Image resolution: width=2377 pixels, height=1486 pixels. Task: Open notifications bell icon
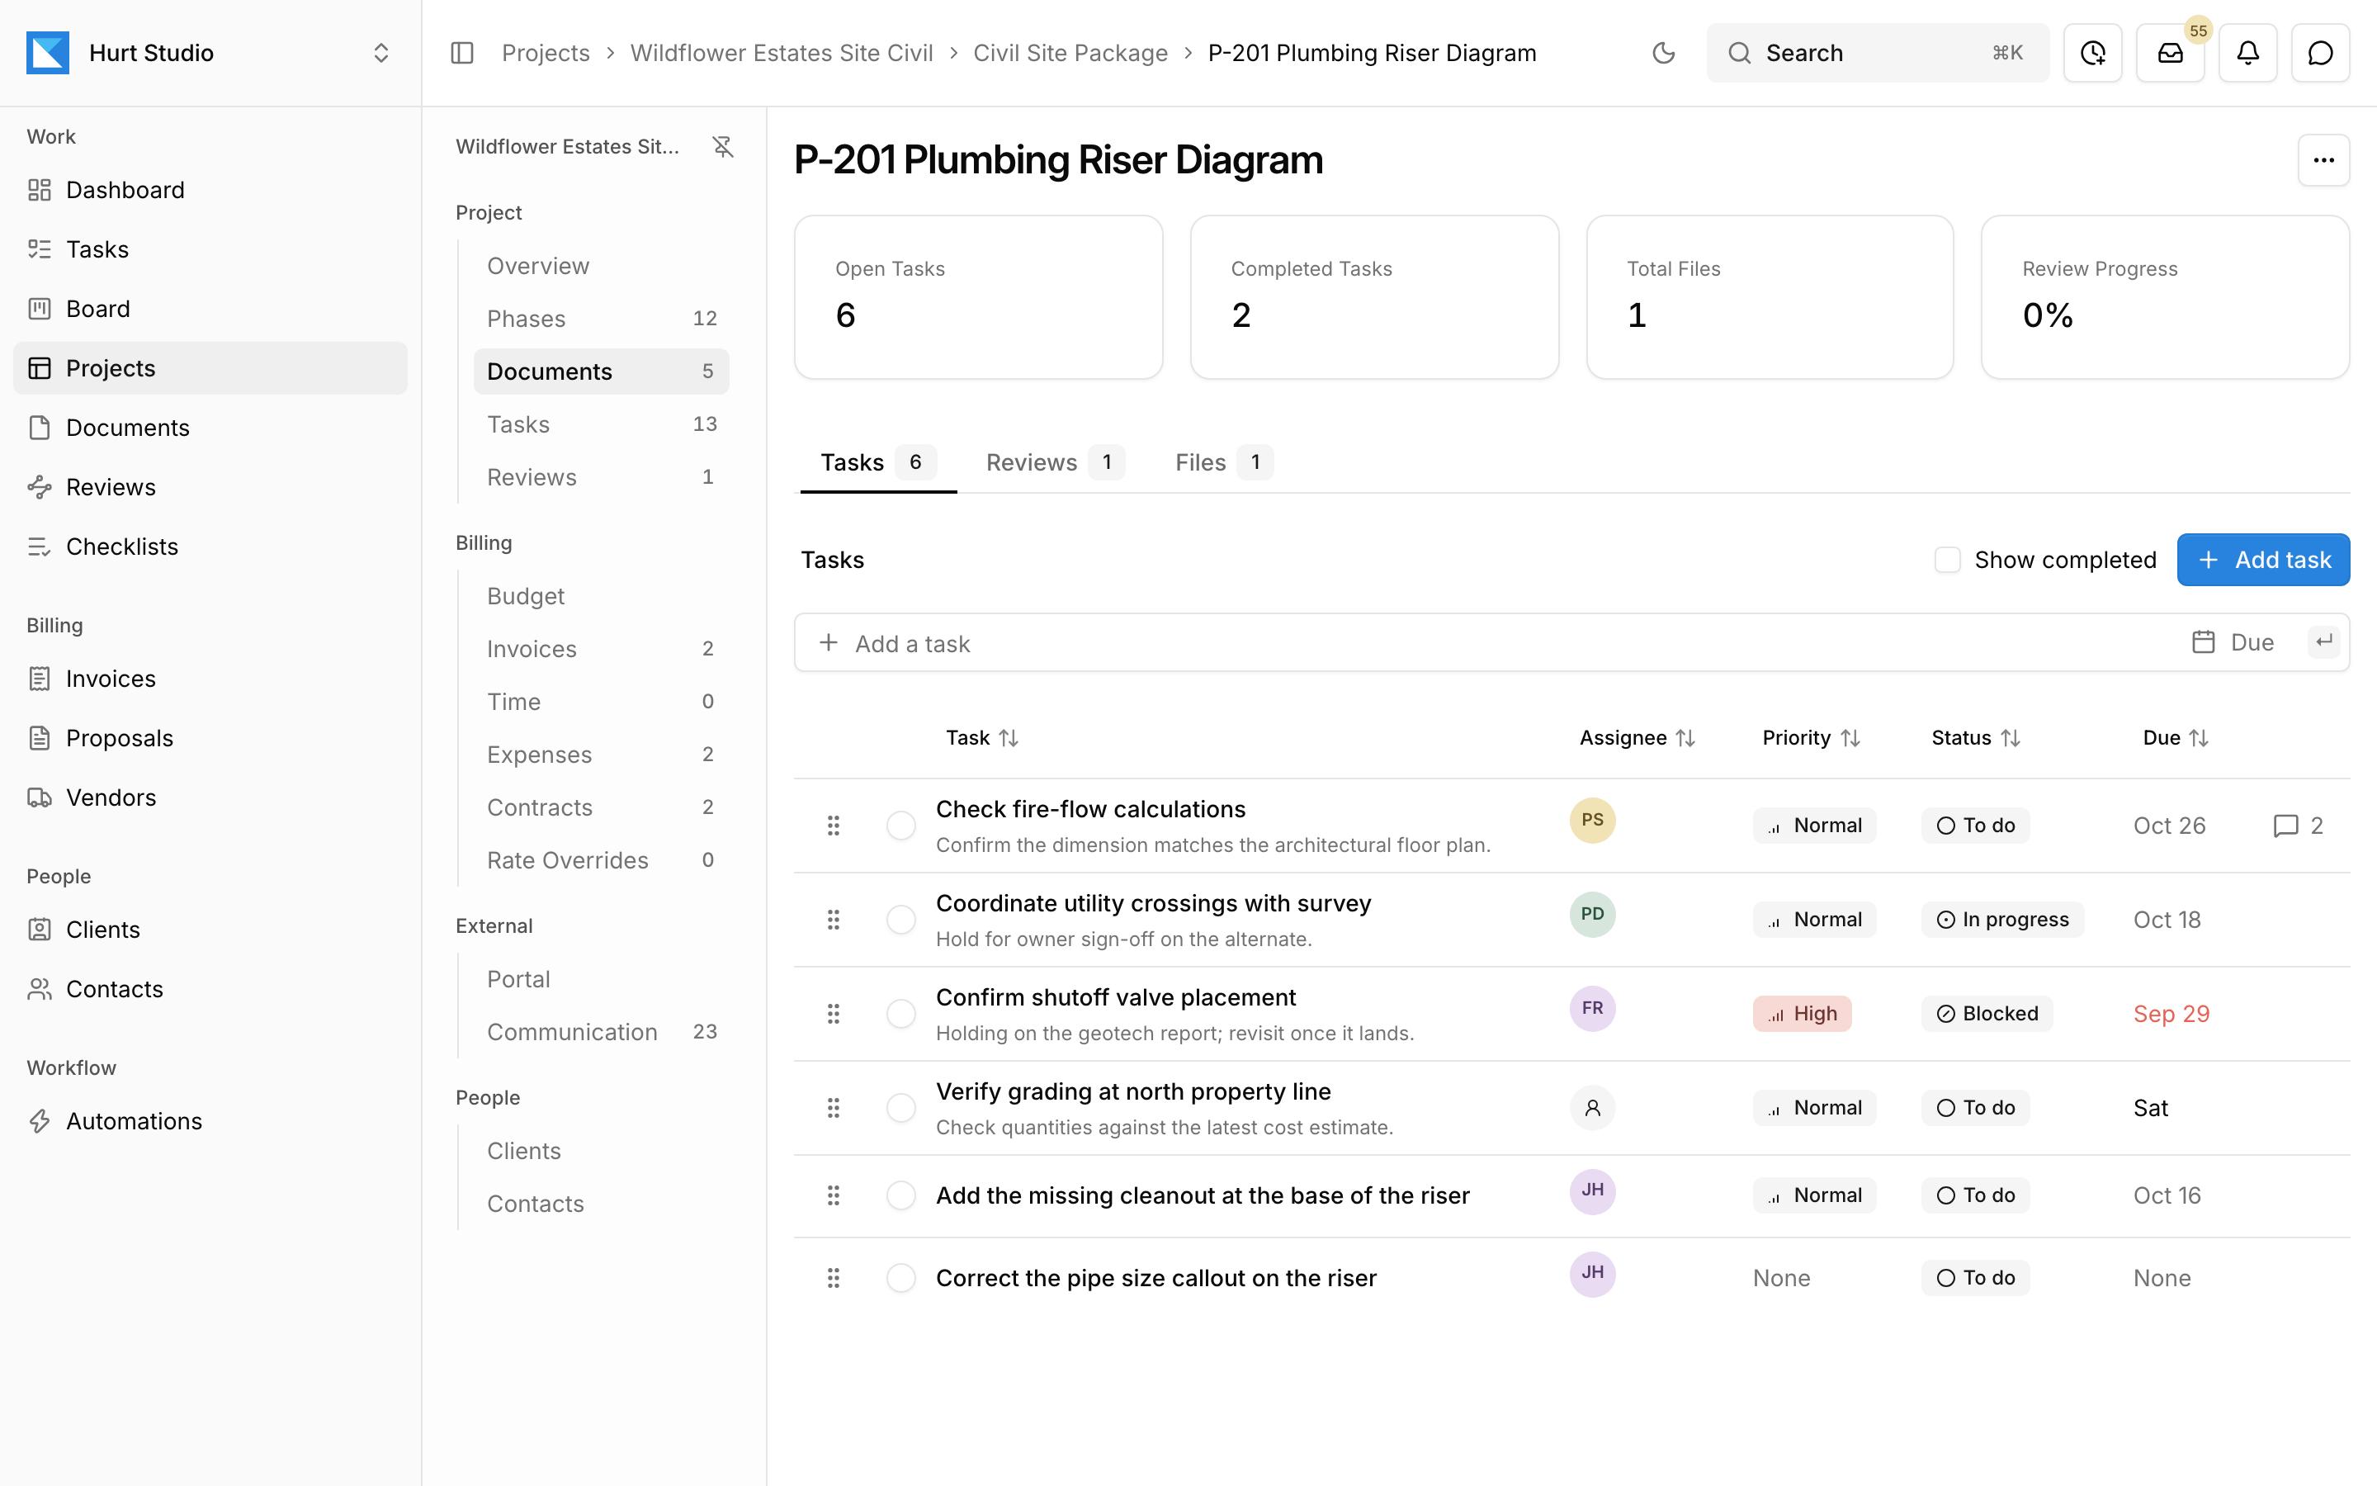click(x=2247, y=53)
